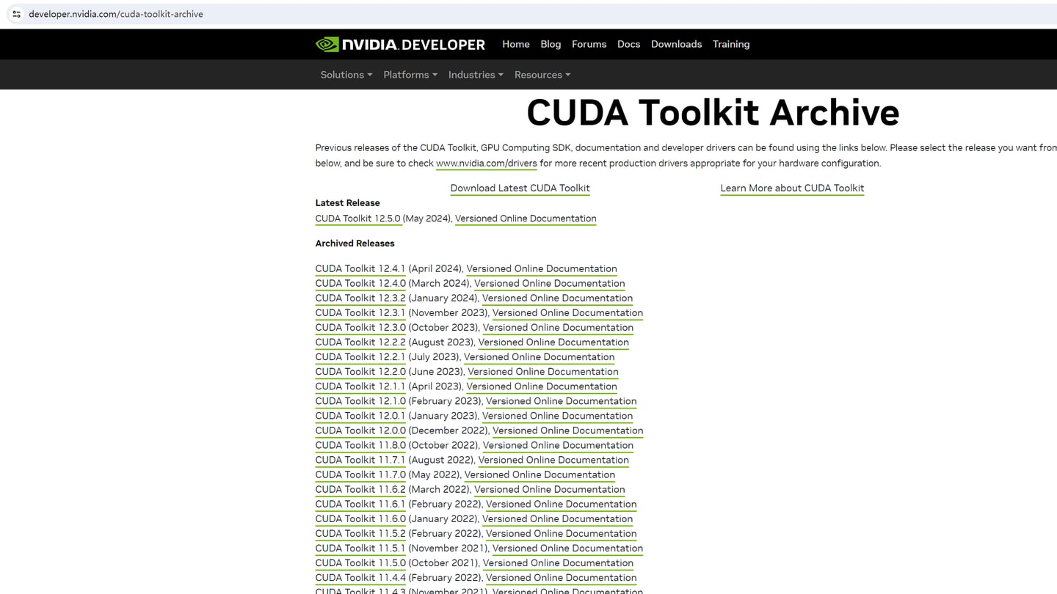Image resolution: width=1057 pixels, height=594 pixels.
Task: Open CUDA Toolkit 11.6.1 link
Action: (x=360, y=503)
